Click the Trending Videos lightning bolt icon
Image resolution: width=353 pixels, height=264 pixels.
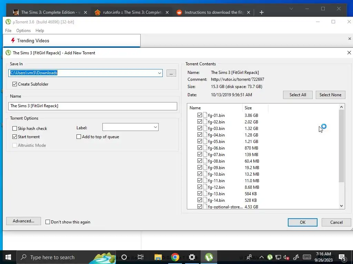coord(13,41)
